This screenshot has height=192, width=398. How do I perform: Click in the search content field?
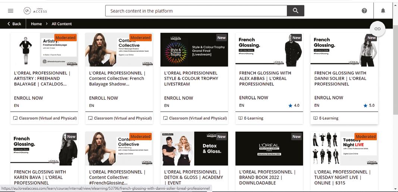coord(196,11)
